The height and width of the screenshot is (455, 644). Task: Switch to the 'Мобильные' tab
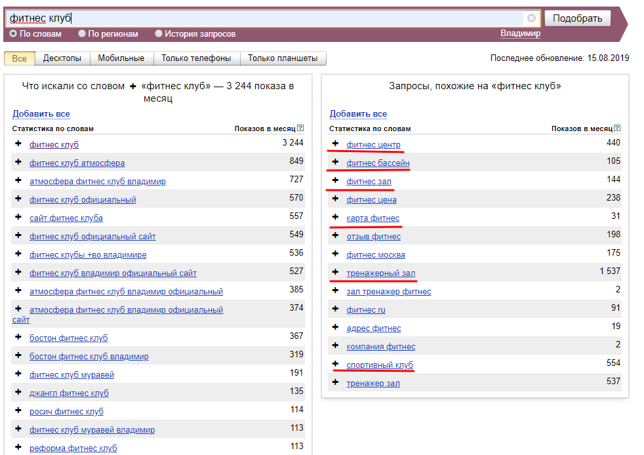(121, 58)
